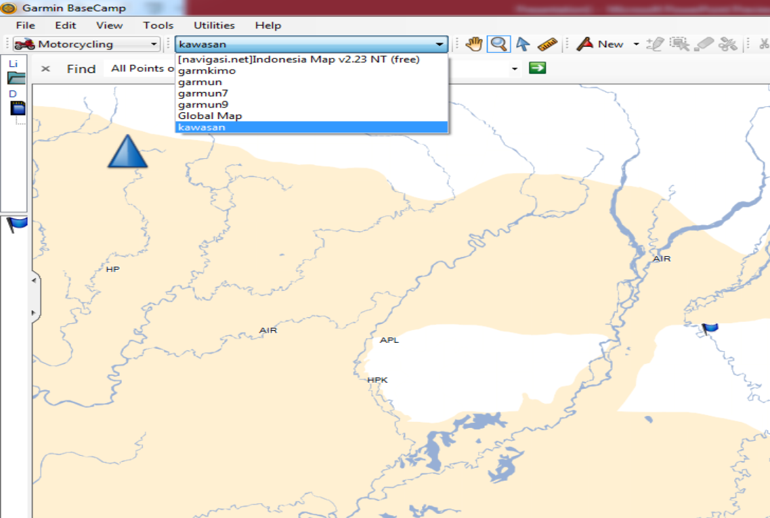
Task: Select the Measure ruler tool
Action: click(547, 44)
